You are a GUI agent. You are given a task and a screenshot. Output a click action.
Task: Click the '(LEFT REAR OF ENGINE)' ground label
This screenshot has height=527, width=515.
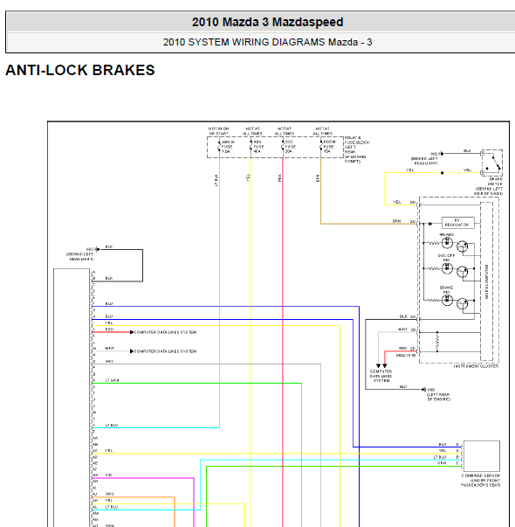pyautogui.click(x=438, y=397)
